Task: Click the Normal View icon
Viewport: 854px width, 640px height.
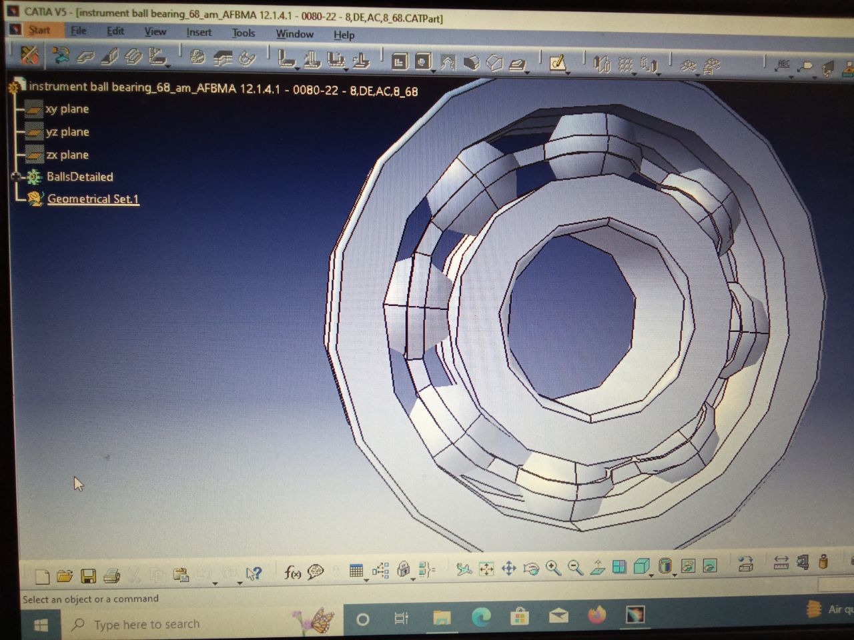Action: click(x=597, y=567)
